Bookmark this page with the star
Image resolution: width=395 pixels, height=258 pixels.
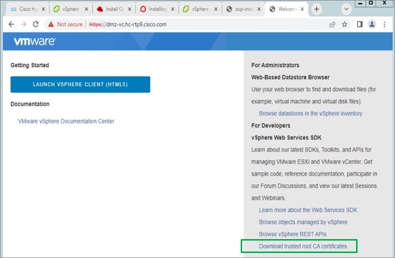[x=345, y=24]
